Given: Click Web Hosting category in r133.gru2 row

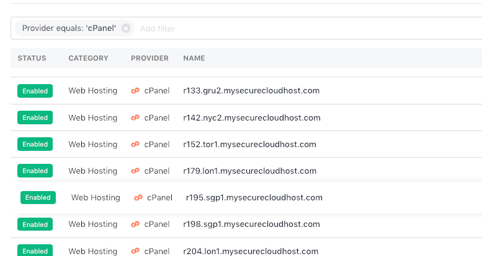Looking at the screenshot, I should pyautogui.click(x=93, y=91).
